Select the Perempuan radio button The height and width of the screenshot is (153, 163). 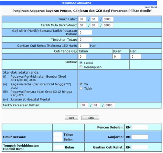(x=81, y=67)
